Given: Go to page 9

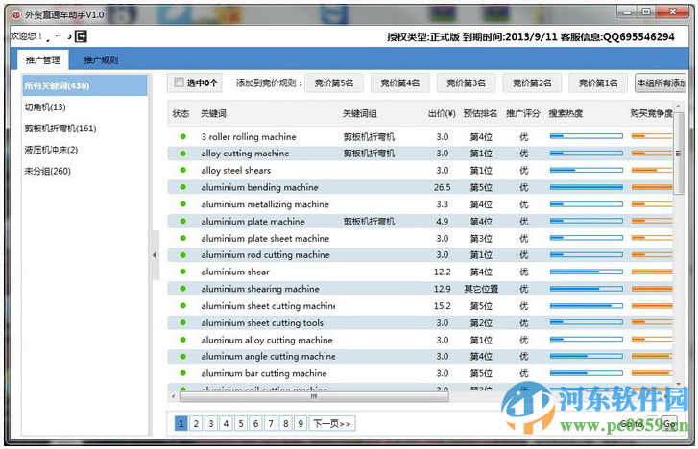Looking at the screenshot, I should pyautogui.click(x=301, y=424).
